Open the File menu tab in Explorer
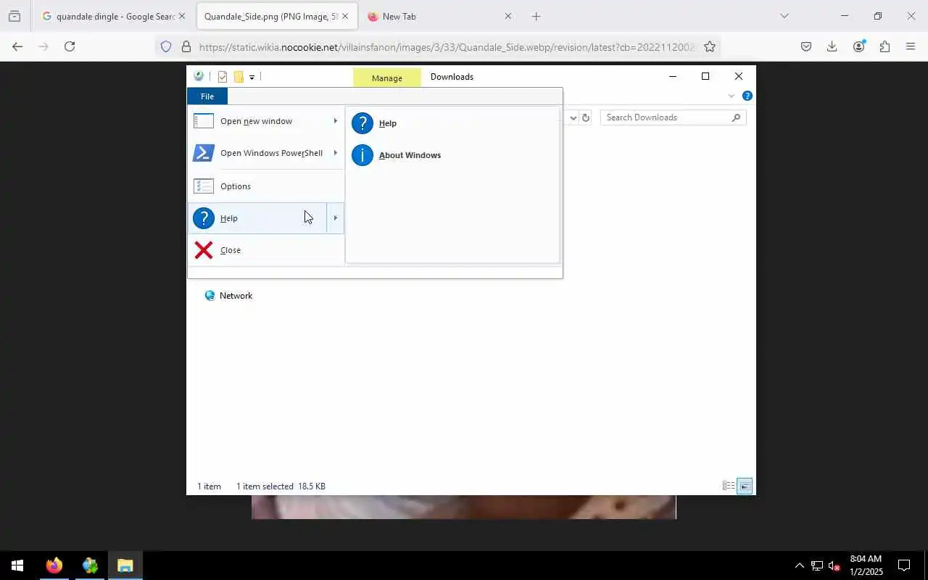This screenshot has width=928, height=580. 207,96
